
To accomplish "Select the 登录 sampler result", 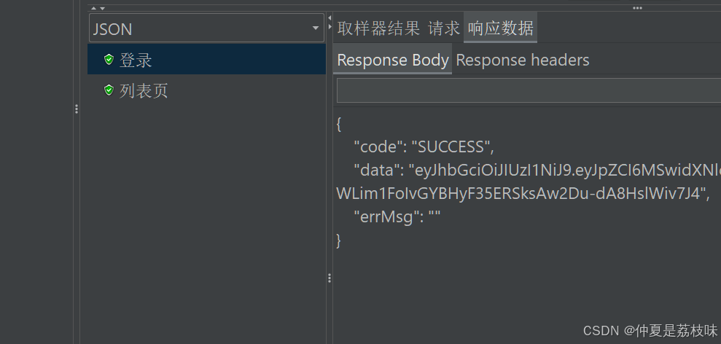I will [206, 59].
